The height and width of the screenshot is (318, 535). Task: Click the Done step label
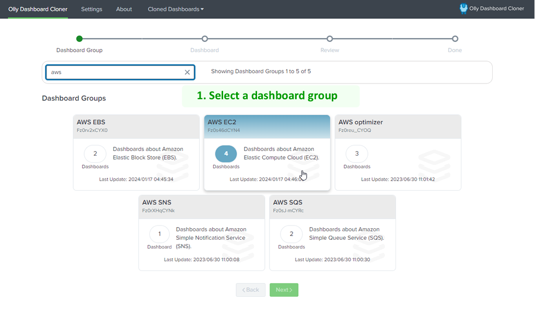point(455,50)
